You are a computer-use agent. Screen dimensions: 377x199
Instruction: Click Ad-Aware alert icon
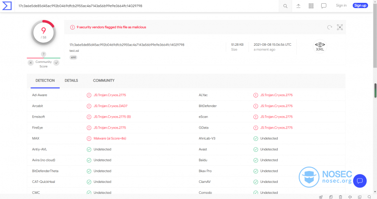pos(89,95)
